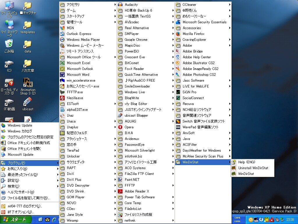The height and width of the screenshot is (224, 298).
Task: Open Help and Support (ヘルプとサポート)
Action: (x=29, y=192)
